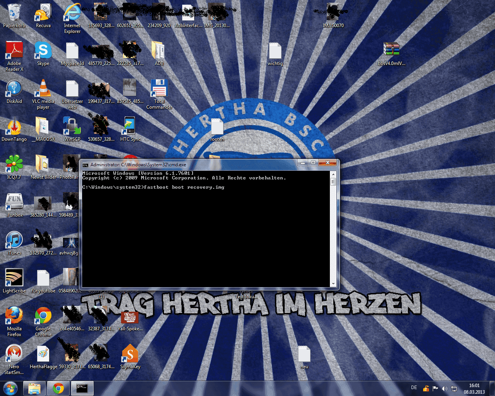Viewport: 495px width, 396px height.
Task: Open the __MACOSX folder
Action: pos(43,130)
